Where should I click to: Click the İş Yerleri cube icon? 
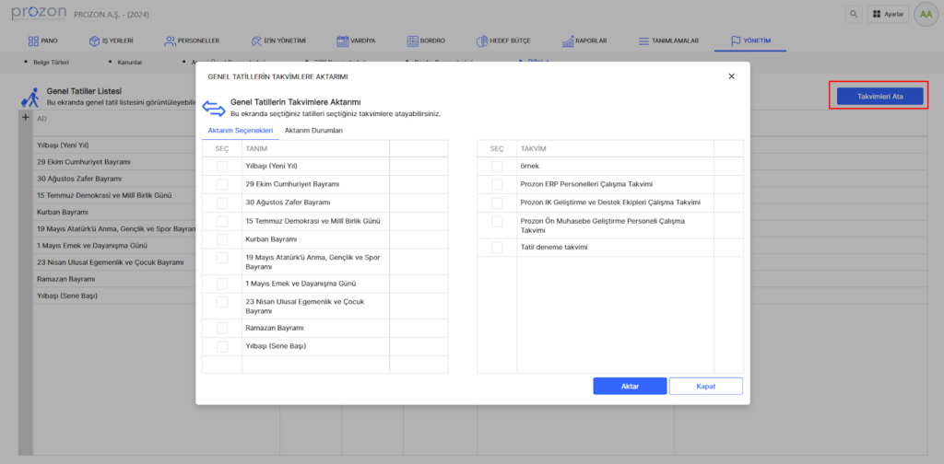[93, 41]
